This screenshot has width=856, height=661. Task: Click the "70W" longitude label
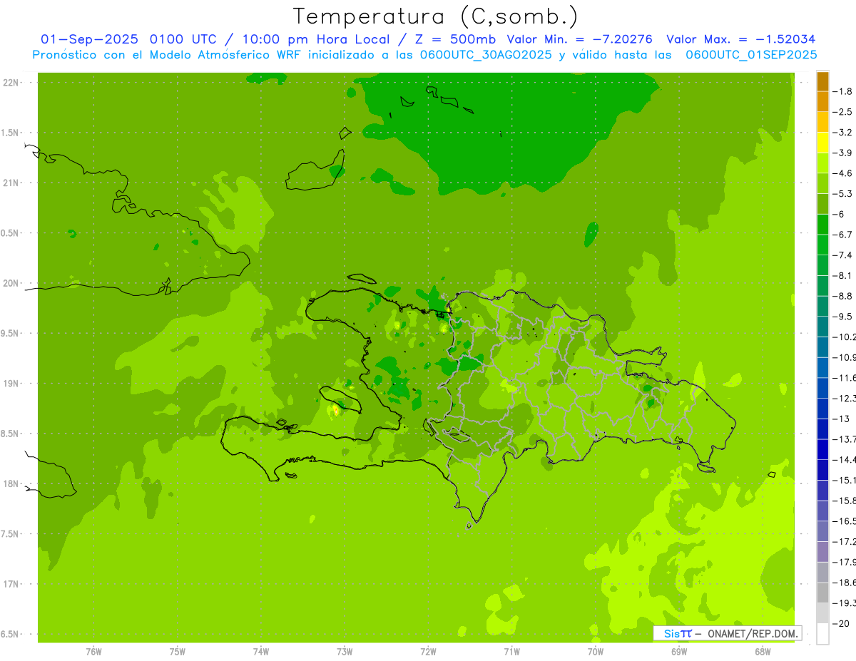coord(596,652)
